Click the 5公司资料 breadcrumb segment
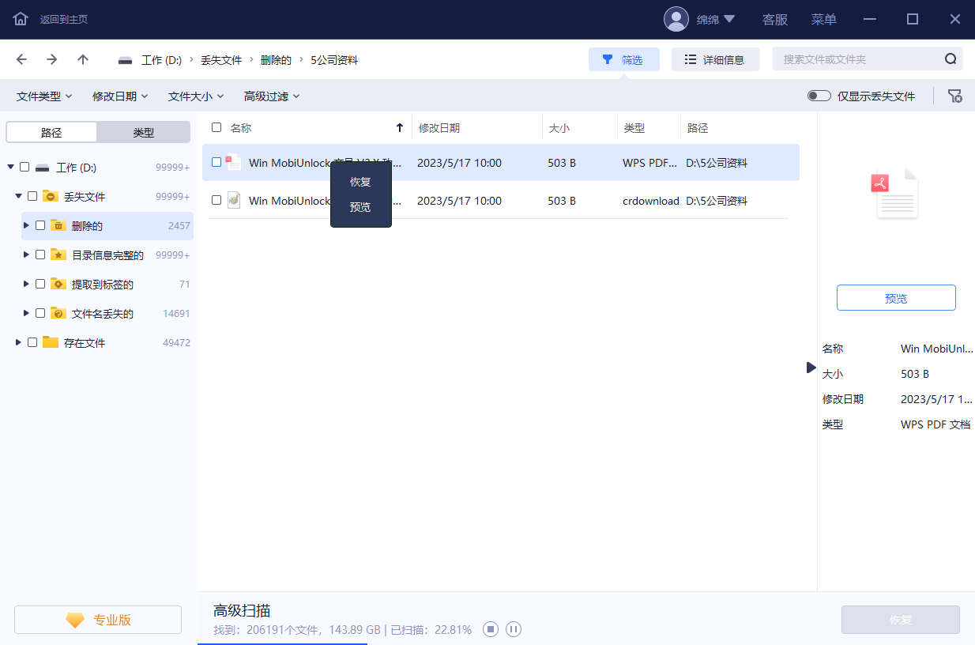 click(x=334, y=60)
